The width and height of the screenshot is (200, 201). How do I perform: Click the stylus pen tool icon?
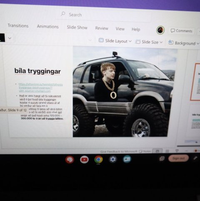click(195, 158)
